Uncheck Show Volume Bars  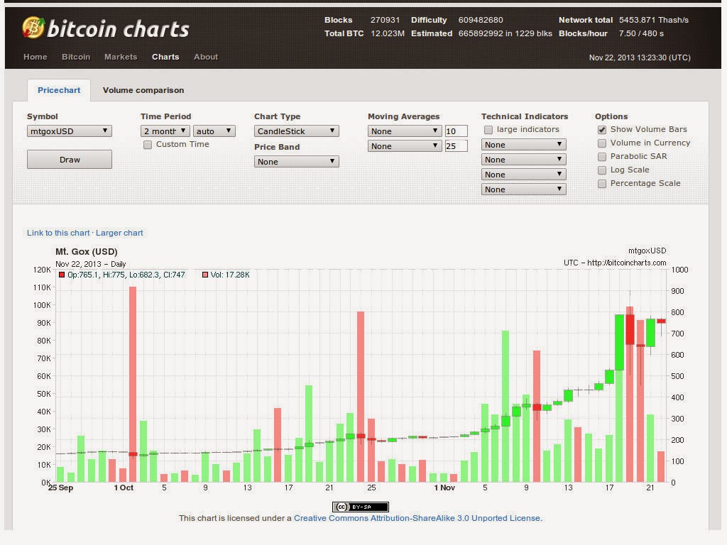(602, 130)
